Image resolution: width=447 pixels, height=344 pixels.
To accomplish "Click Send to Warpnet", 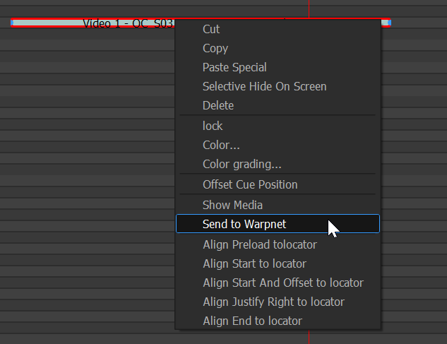I will pos(244,224).
